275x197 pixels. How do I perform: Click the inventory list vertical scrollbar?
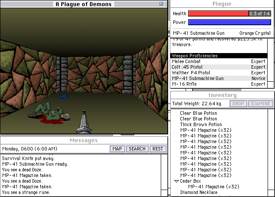pyautogui.click(x=271, y=152)
